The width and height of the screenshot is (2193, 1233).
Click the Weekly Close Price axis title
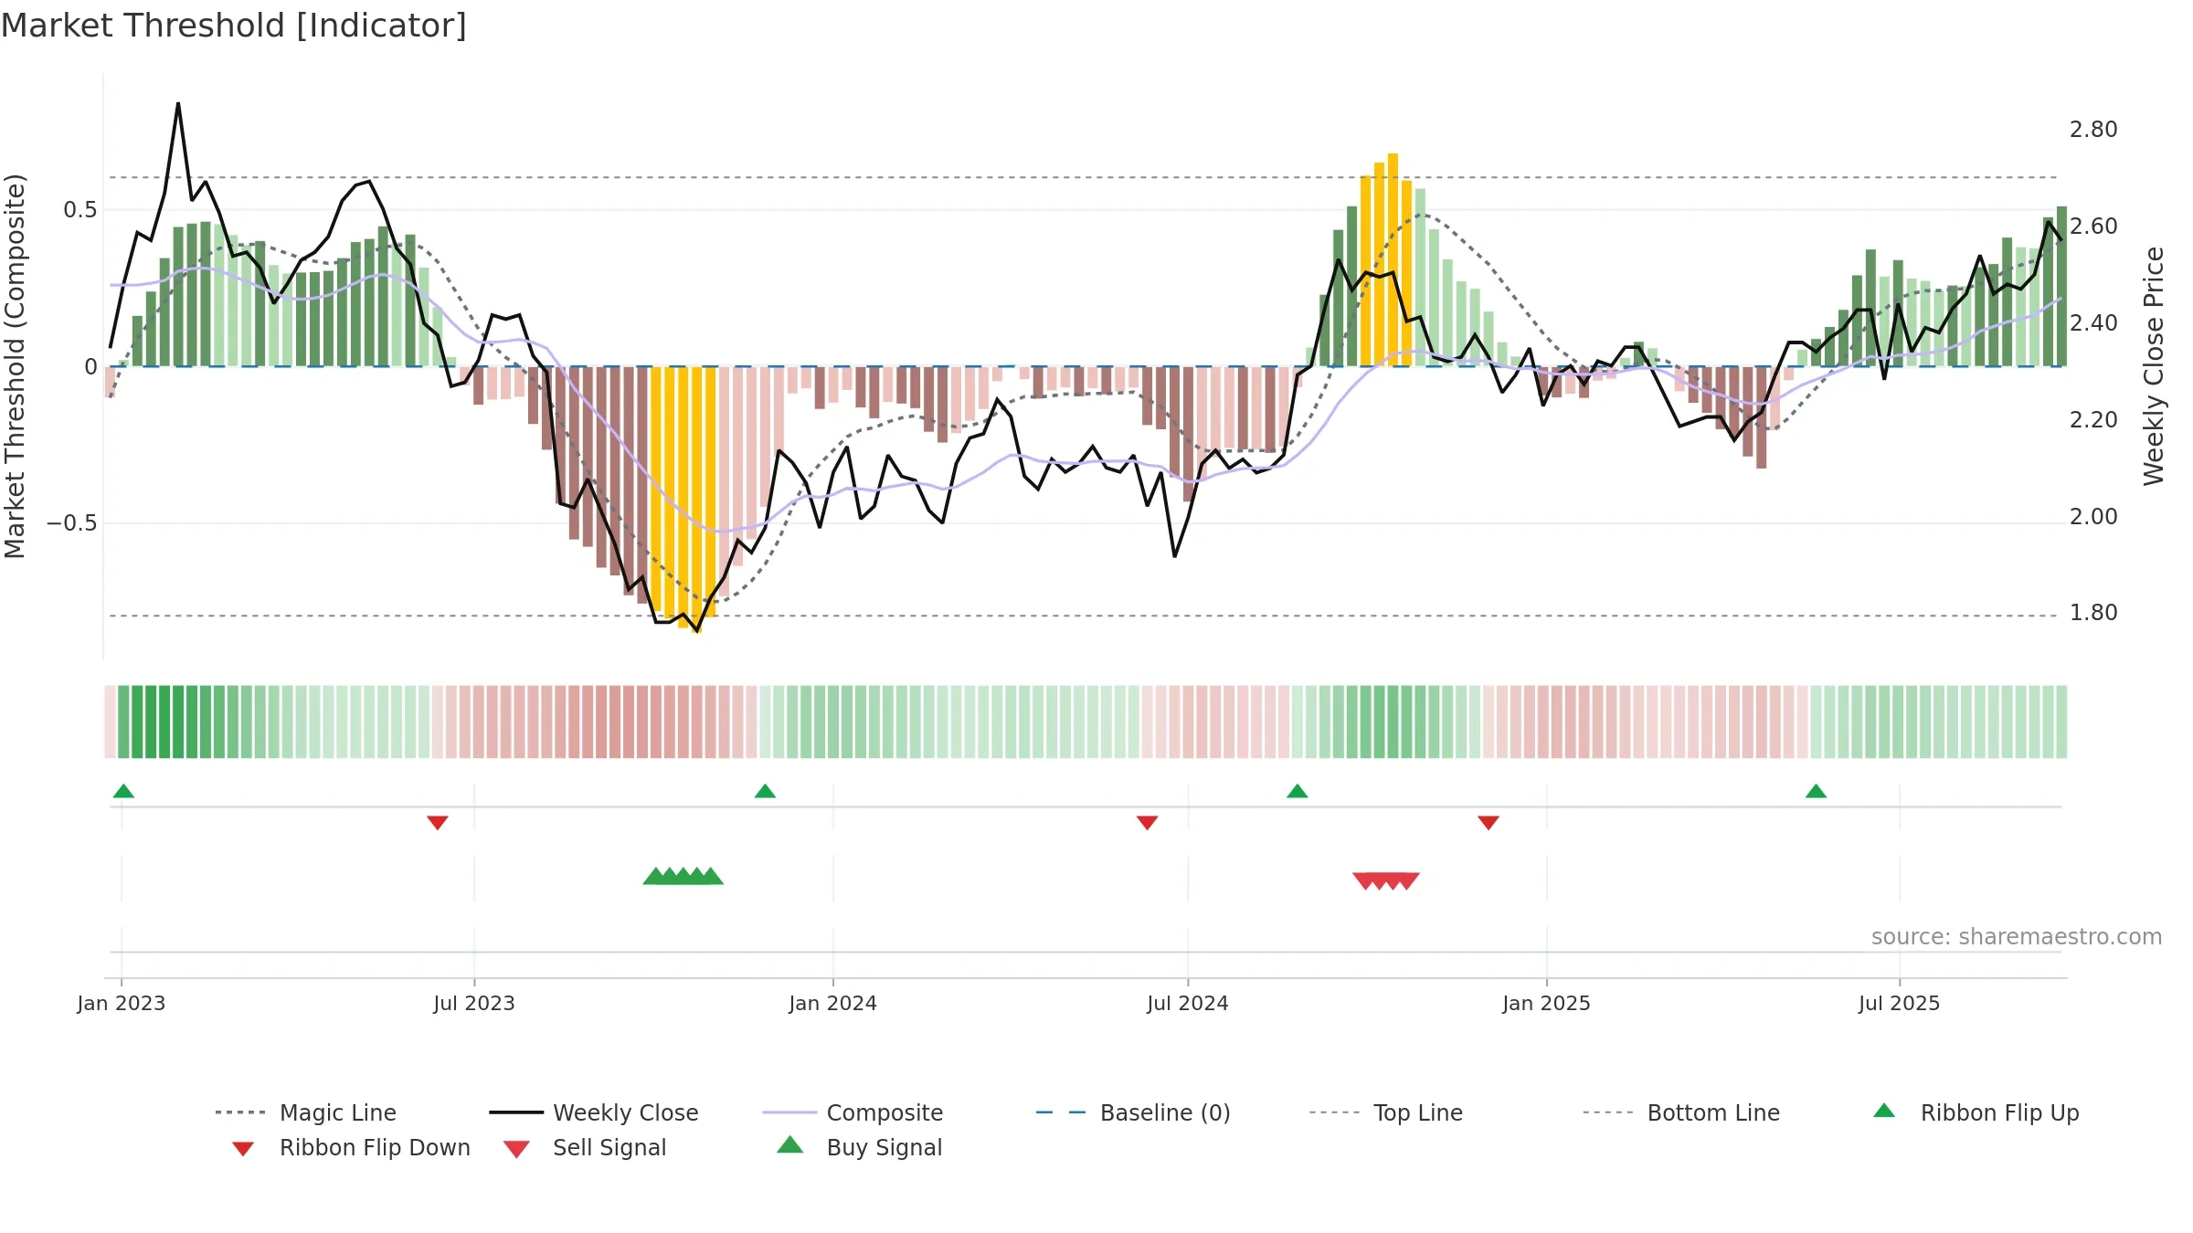click(2154, 366)
